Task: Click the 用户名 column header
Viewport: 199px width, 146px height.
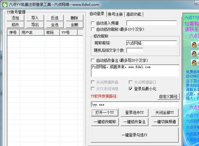Action: pyautogui.click(x=32, y=32)
